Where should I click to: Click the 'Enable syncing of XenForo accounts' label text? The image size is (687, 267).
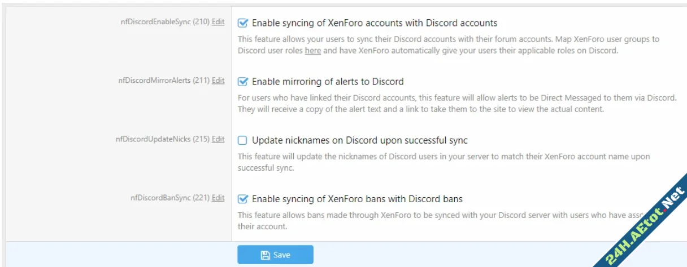click(374, 23)
